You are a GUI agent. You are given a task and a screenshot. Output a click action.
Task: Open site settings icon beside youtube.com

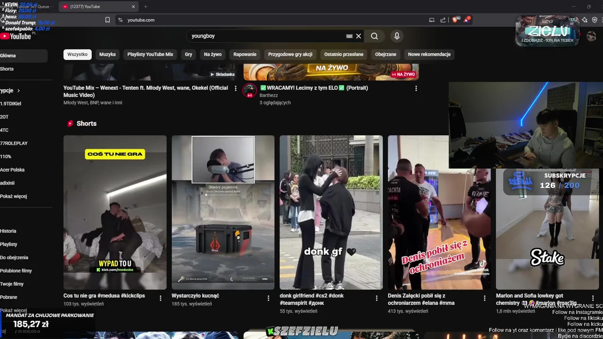(121, 20)
